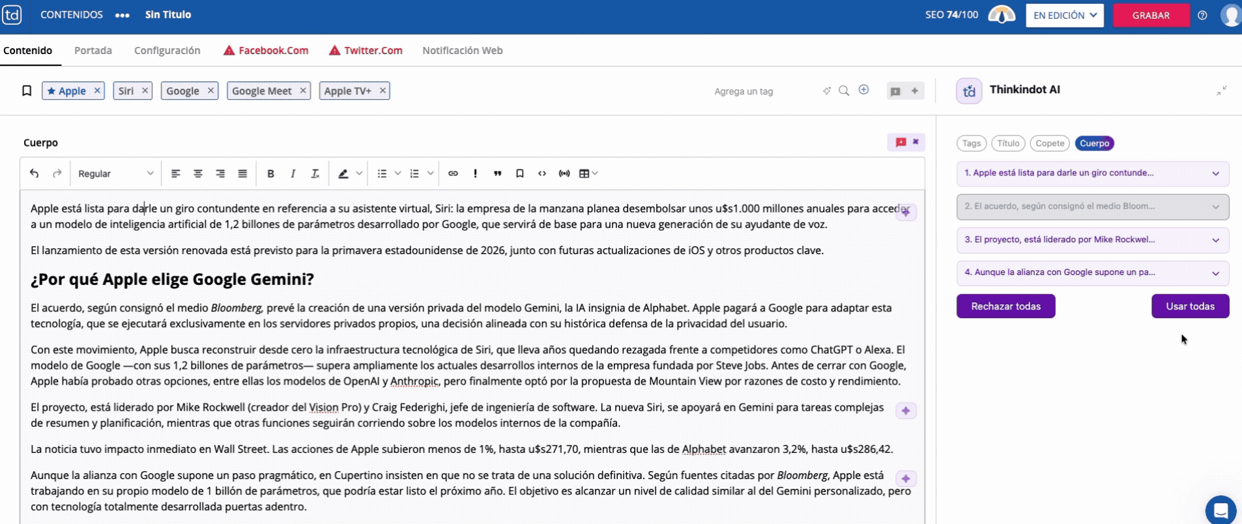Add a new tag with the plus icon
Screen dimensions: 1242x524
(x=863, y=90)
